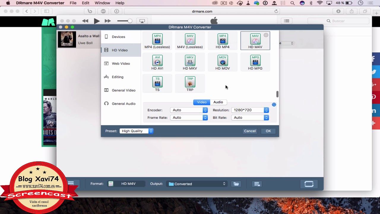
Task: Open Spotlight search in menu bar
Action: 293,3
